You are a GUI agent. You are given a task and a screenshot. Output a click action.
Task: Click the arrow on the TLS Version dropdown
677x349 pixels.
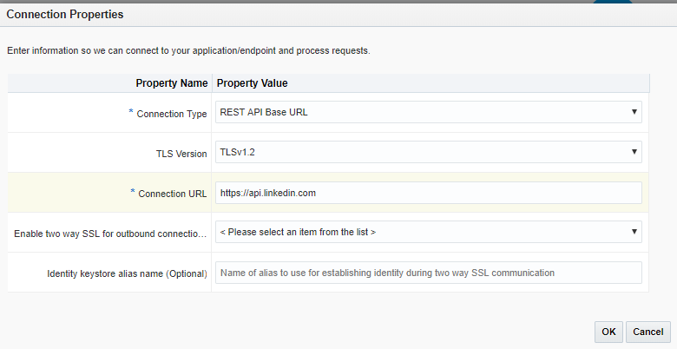(x=634, y=152)
